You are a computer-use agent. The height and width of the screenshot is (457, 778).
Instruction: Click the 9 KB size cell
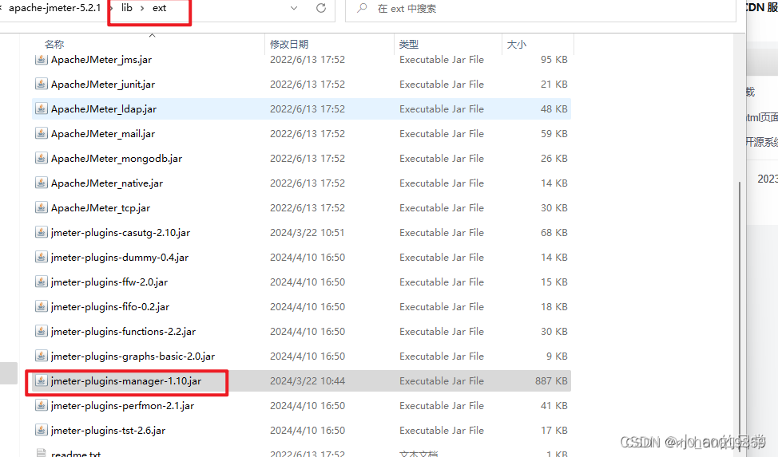click(x=557, y=356)
